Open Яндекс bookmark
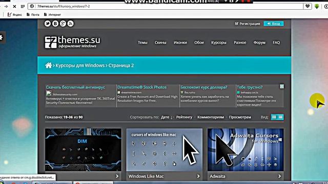 click(x=15, y=15)
